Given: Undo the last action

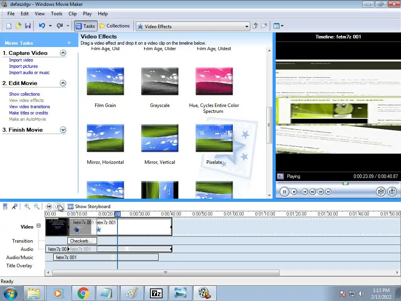Looking at the screenshot, I should point(42,26).
